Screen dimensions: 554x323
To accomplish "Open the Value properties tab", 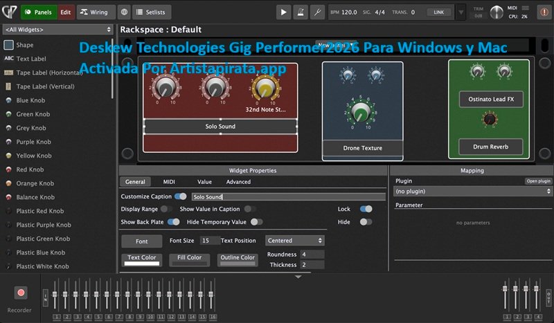I will pyautogui.click(x=204, y=182).
